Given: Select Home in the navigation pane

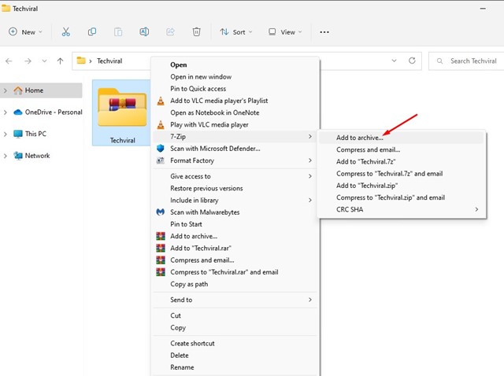Looking at the screenshot, I should coord(34,90).
